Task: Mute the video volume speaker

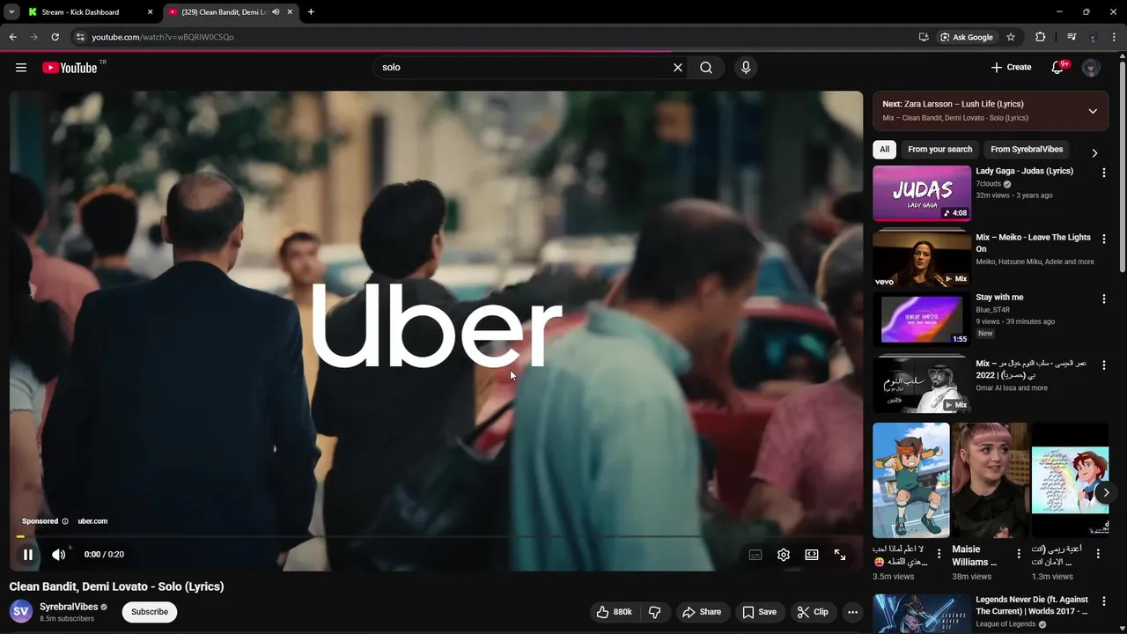Action: (58, 555)
